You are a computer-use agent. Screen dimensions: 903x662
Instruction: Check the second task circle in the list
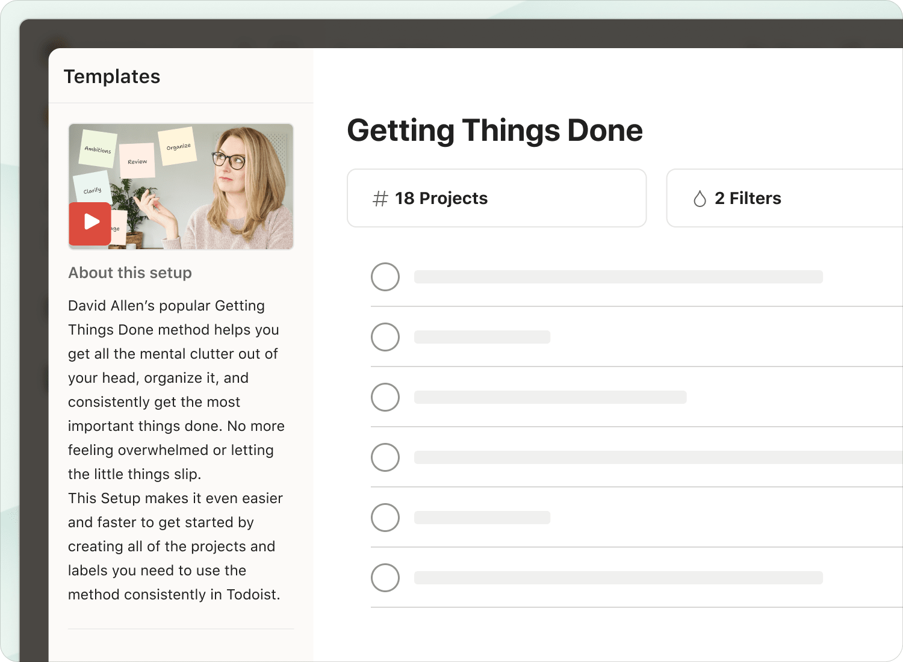click(x=385, y=337)
